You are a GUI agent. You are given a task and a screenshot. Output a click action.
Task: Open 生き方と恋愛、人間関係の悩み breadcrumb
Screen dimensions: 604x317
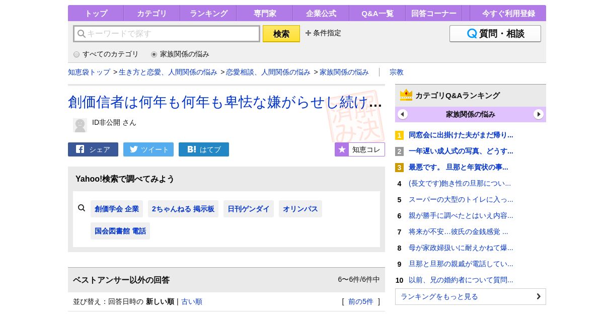(168, 72)
